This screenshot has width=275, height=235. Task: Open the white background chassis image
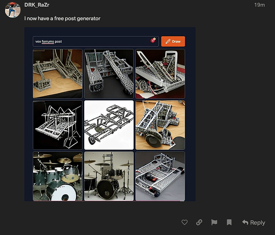(109, 125)
